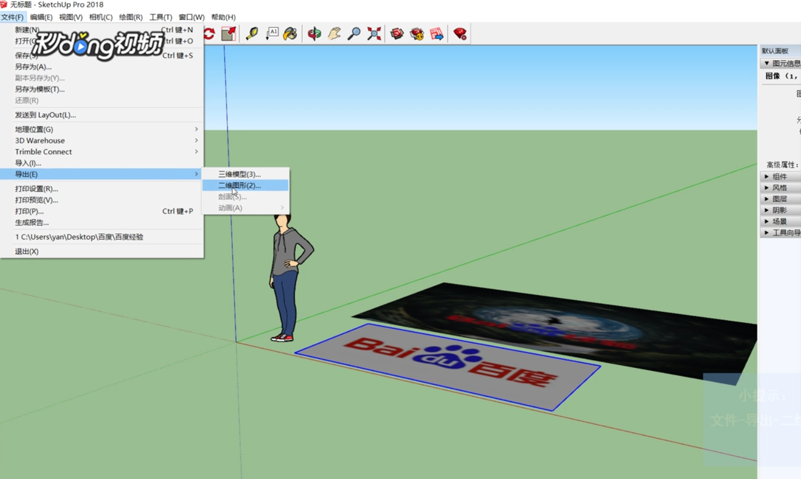Screen dimensions: 801x479
Task: Click the Zoom Extents icon
Action: pyautogui.click(x=374, y=34)
